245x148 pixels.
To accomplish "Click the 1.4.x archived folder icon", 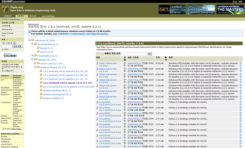I will coord(41,71).
